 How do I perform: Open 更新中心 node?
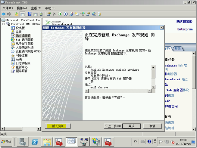click(22, 67)
